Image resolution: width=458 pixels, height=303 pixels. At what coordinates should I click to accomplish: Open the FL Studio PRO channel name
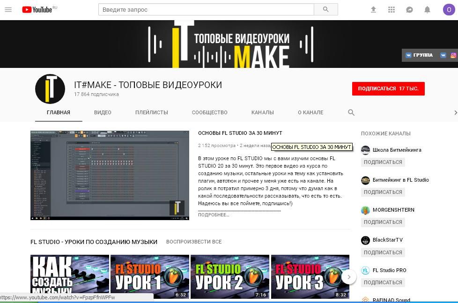389,270
